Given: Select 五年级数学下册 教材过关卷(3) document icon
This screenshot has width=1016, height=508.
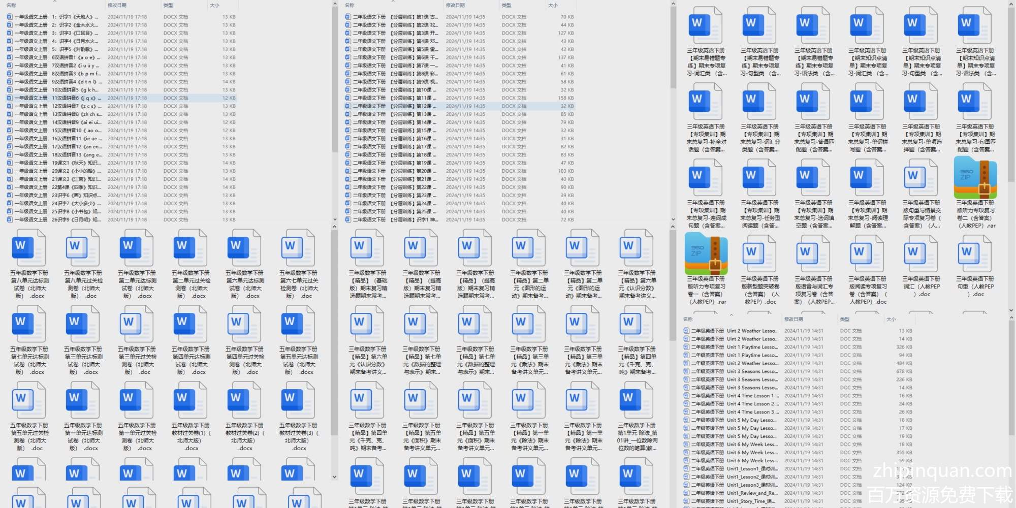Looking at the screenshot, I should click(x=298, y=400).
